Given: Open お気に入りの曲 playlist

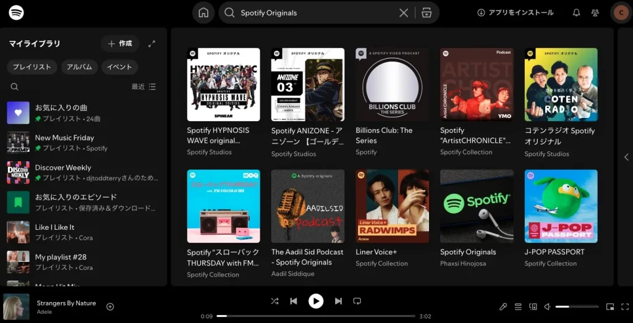Looking at the screenshot, I should pos(83,113).
